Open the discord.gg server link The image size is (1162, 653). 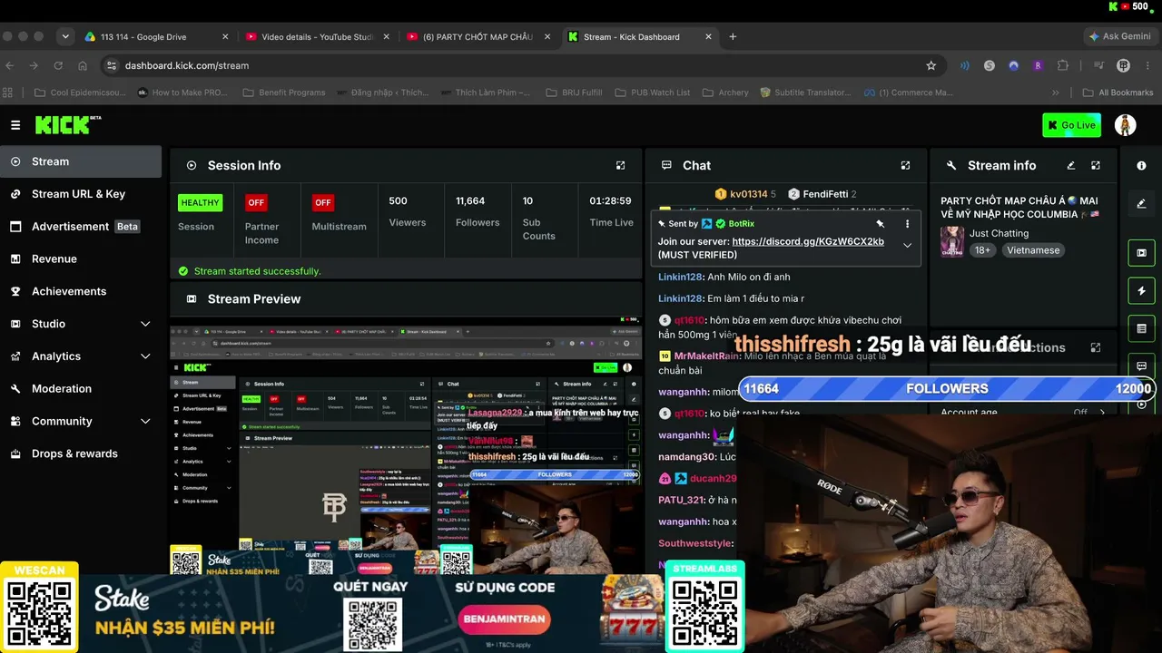coord(807,242)
